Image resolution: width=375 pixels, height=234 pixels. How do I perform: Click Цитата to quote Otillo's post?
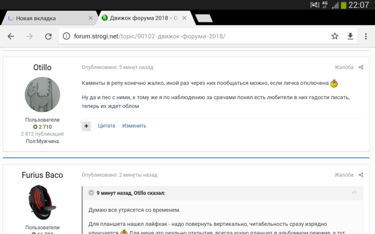pos(106,126)
